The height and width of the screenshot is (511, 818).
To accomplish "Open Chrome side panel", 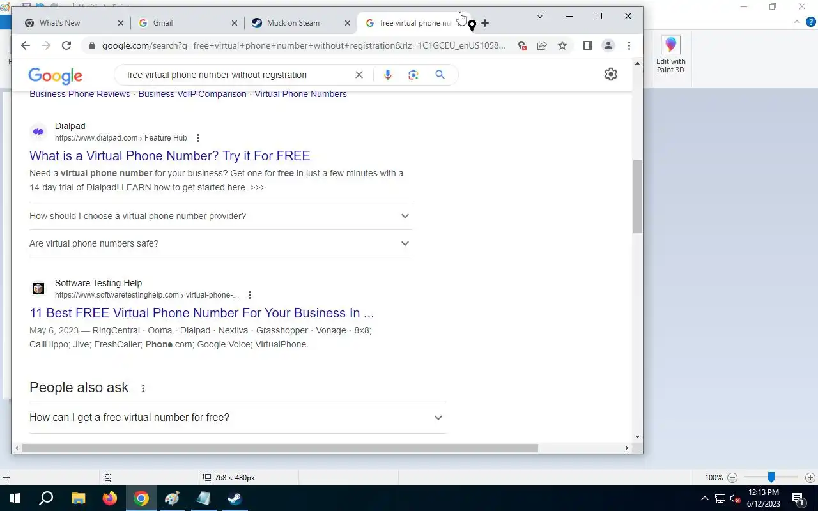I will (588, 45).
